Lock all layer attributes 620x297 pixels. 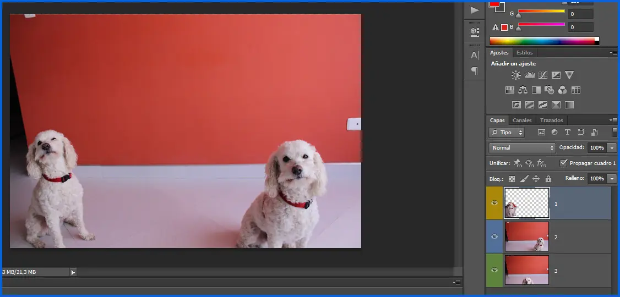pos(548,179)
